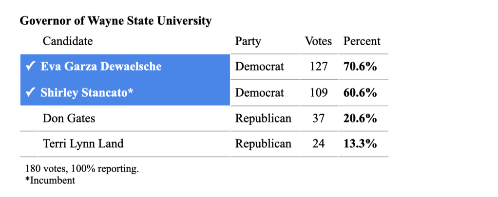Viewport: 498px width, 197px height.
Task: Select the Eva Garza Dewaelsche candidate name
Action: 101,67
